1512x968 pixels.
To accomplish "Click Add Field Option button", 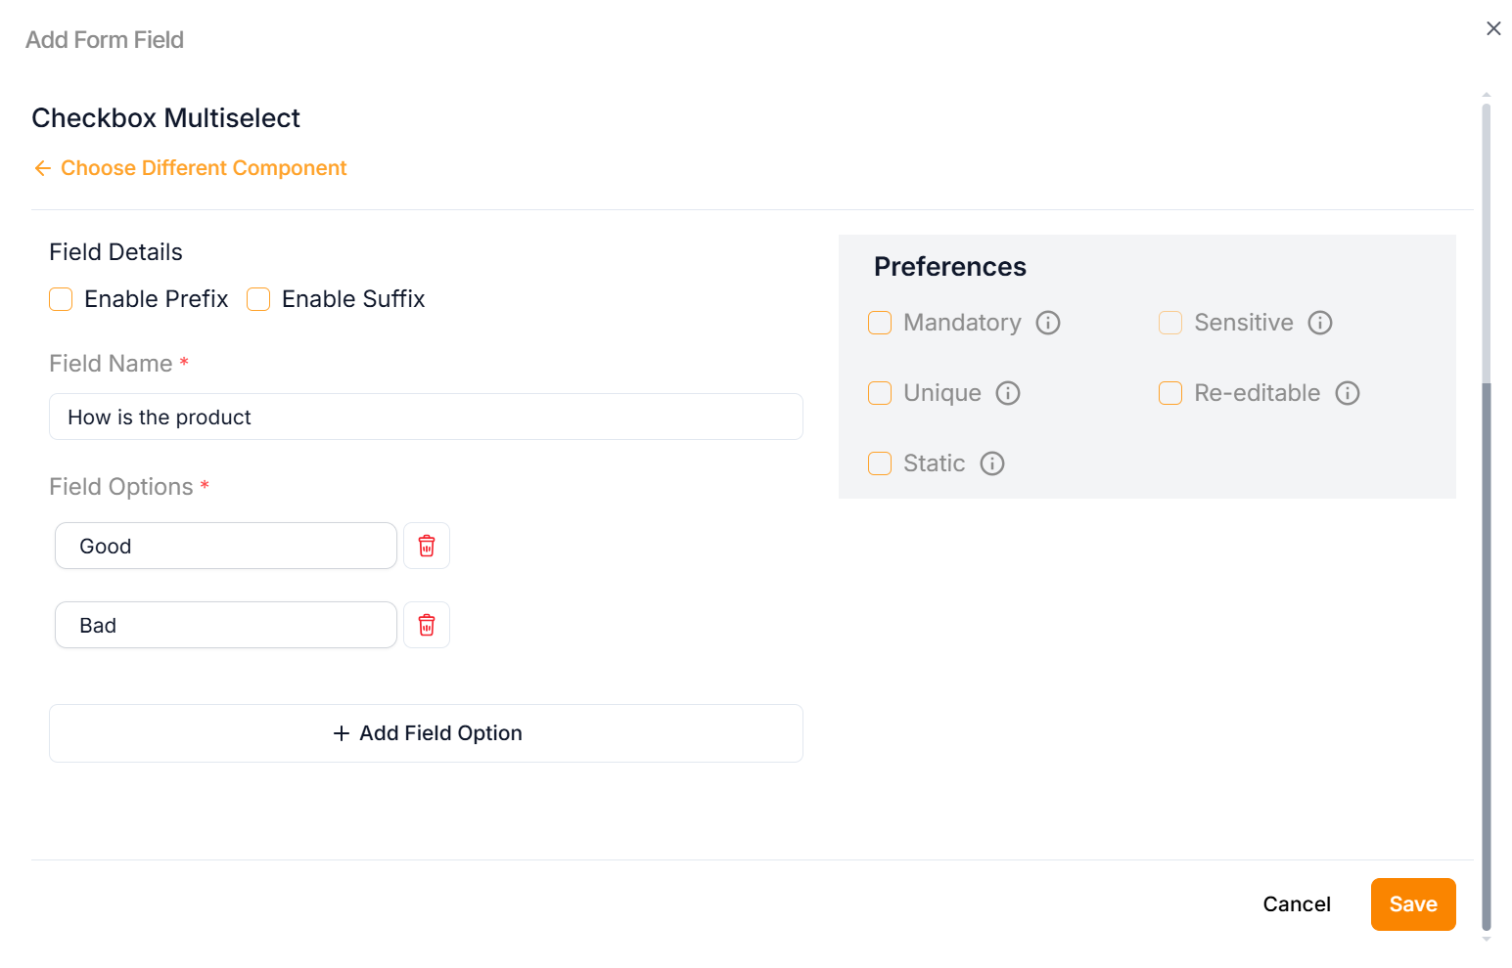I will click(426, 733).
